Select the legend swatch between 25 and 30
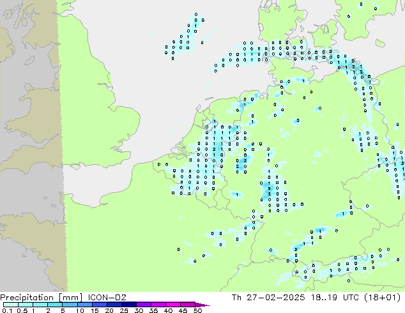This screenshot has width=405, height=313. 129,305
